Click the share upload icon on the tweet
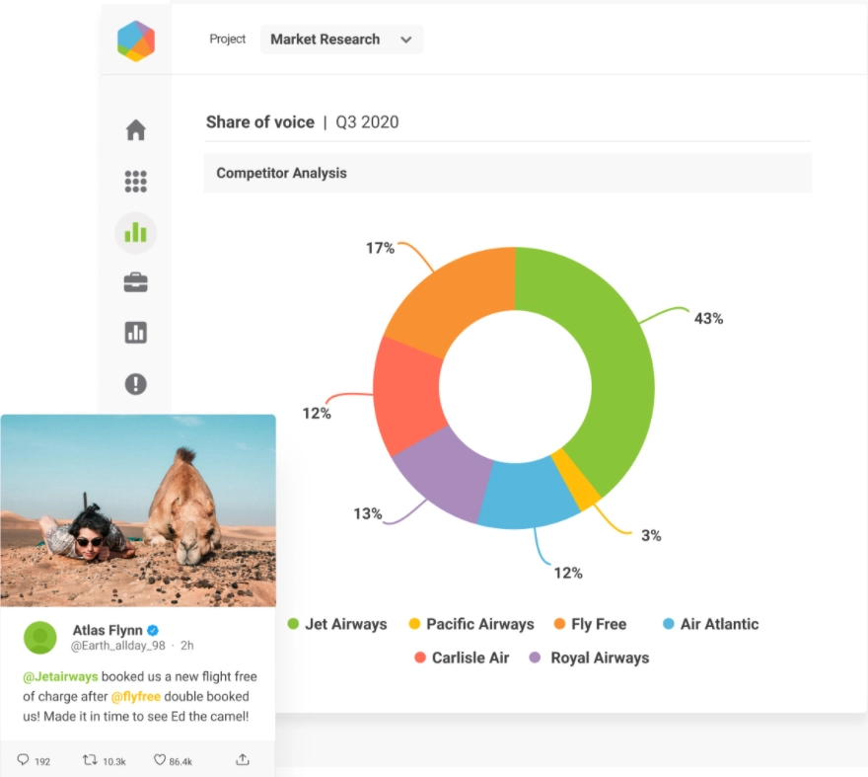Image resolution: width=868 pixels, height=777 pixels. coord(242,760)
